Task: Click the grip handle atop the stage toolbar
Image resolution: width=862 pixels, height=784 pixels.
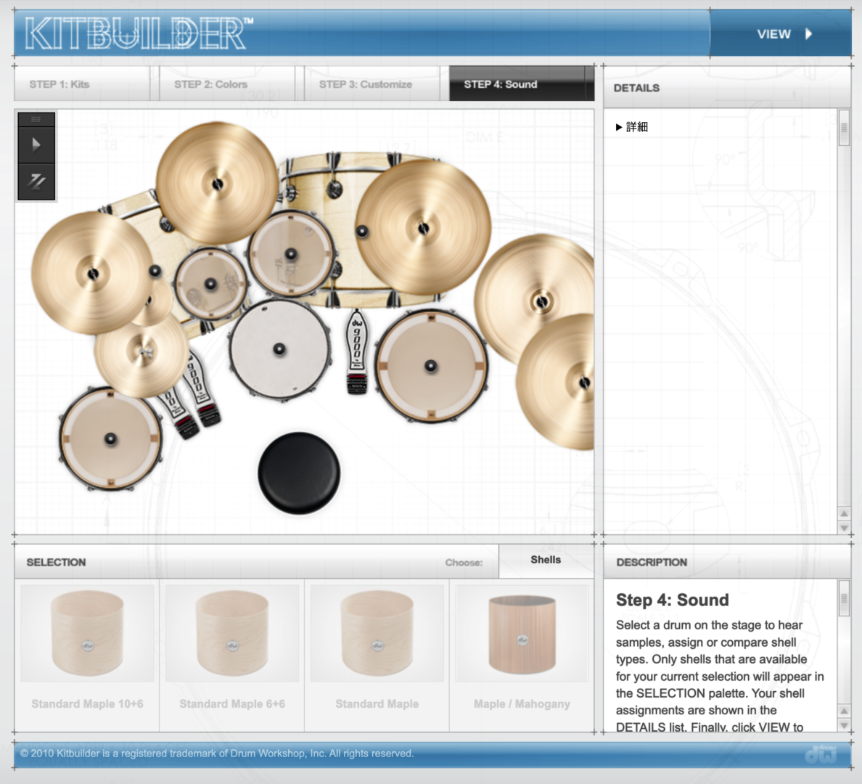Action: click(x=36, y=119)
